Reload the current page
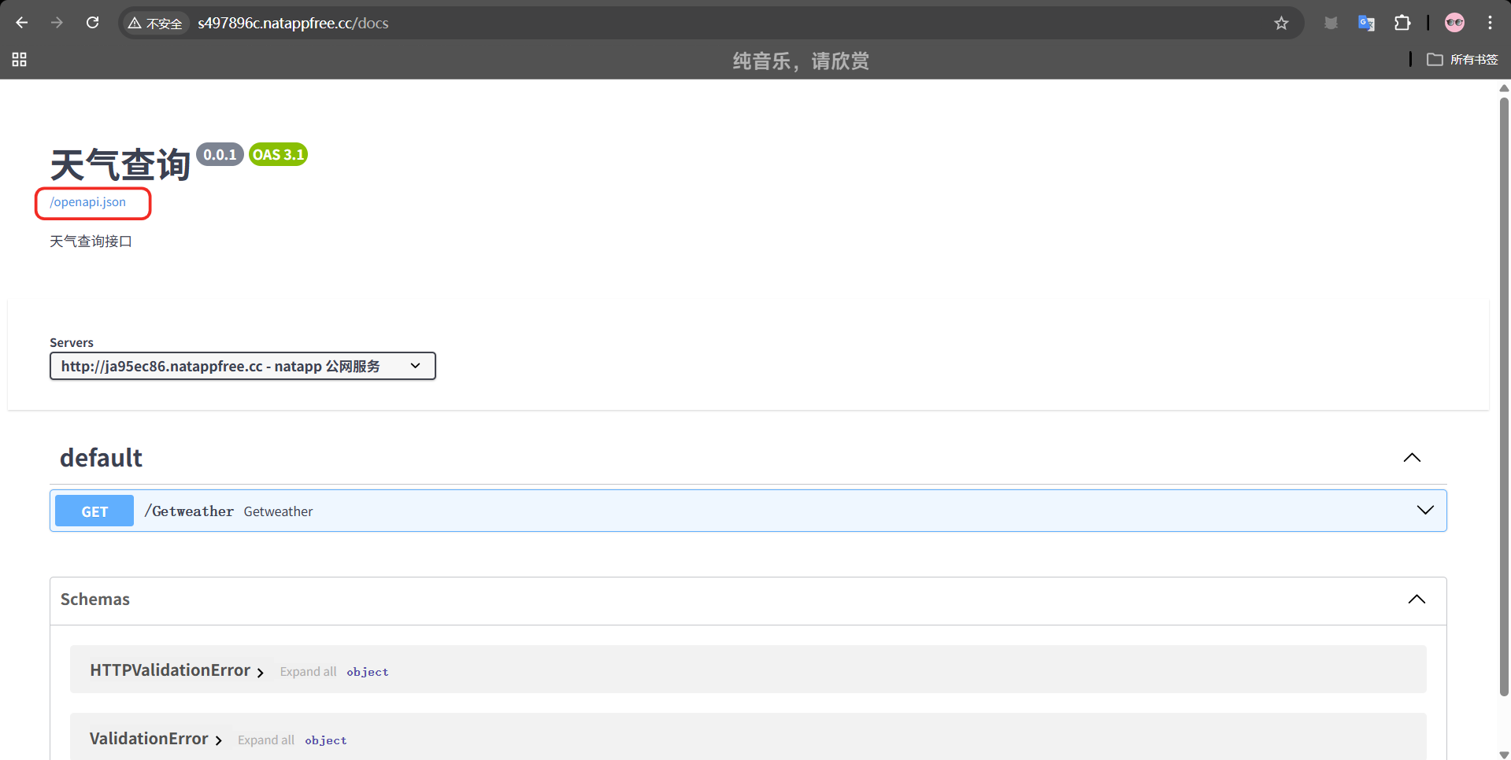Viewport: 1511px width, 760px height. [93, 23]
